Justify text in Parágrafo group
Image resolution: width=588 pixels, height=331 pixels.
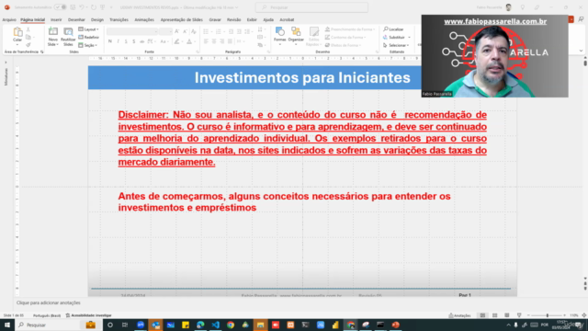click(230, 41)
